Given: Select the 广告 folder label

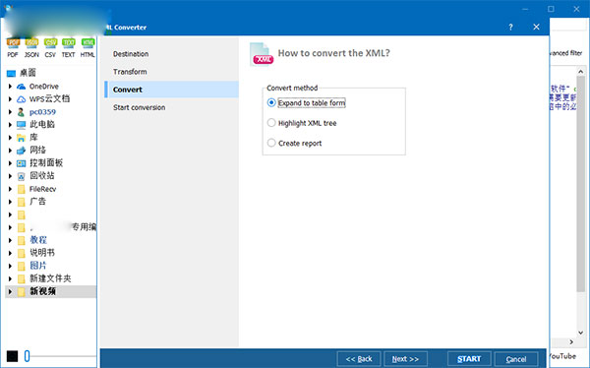Looking at the screenshot, I should 37,202.
